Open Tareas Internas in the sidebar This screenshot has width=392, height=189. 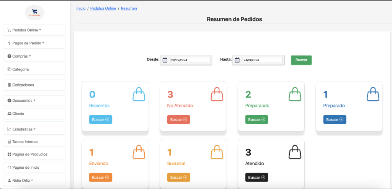click(34, 142)
